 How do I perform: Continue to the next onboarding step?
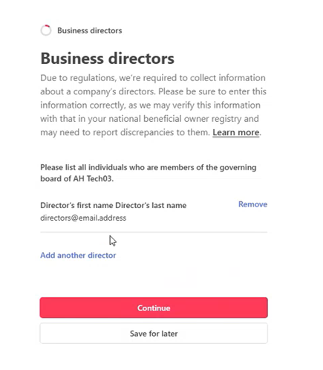[154, 308]
